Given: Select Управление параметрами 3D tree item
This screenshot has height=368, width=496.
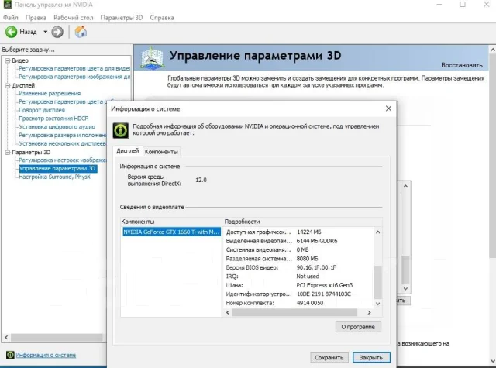Looking at the screenshot, I should pos(58,169).
